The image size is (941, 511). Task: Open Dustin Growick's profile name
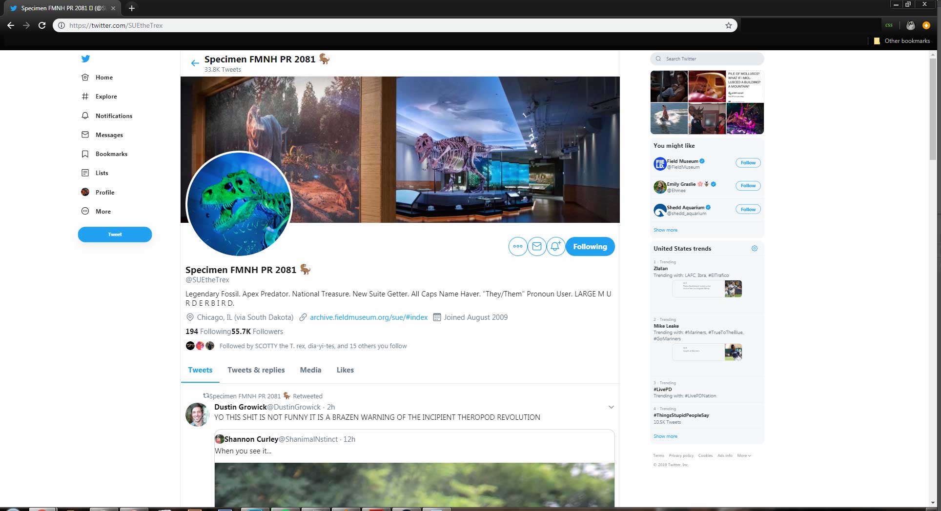pos(241,407)
